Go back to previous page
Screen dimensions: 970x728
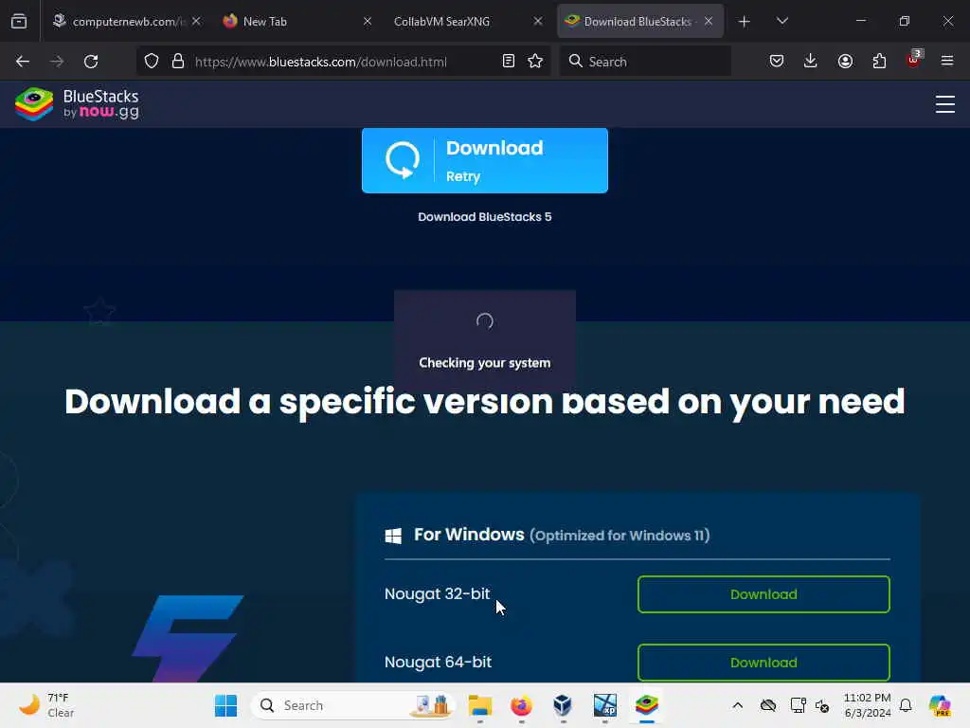click(x=23, y=62)
